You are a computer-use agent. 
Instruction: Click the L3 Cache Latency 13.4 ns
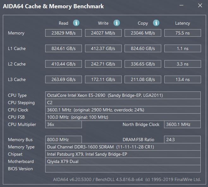click(x=182, y=79)
